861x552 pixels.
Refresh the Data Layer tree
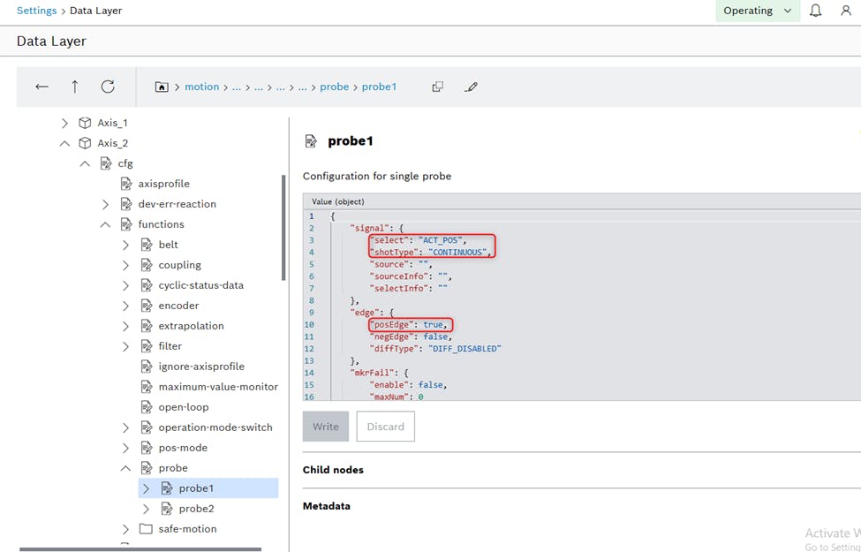(x=108, y=87)
